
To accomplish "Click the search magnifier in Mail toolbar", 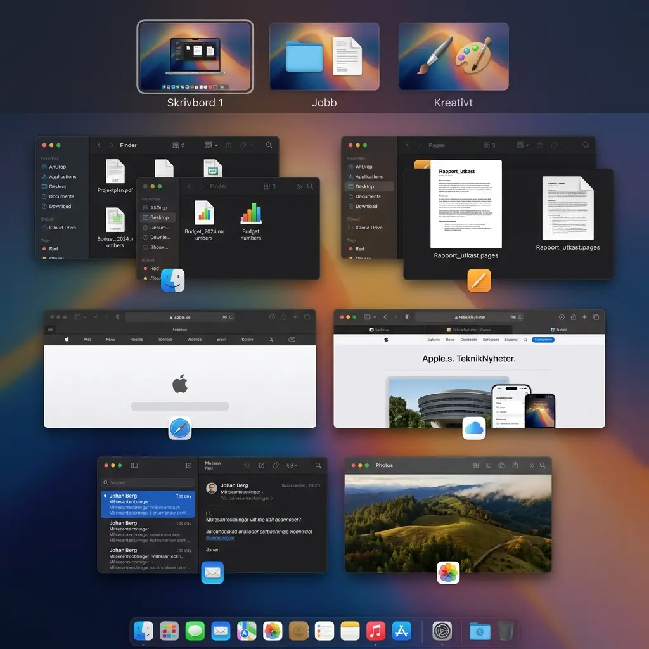I will [318, 465].
